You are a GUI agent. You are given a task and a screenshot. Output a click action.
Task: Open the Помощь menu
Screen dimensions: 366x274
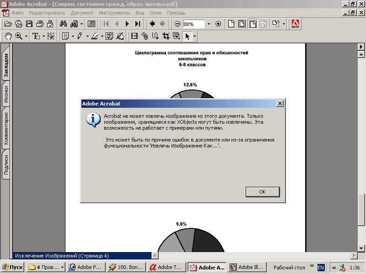pyautogui.click(x=176, y=13)
